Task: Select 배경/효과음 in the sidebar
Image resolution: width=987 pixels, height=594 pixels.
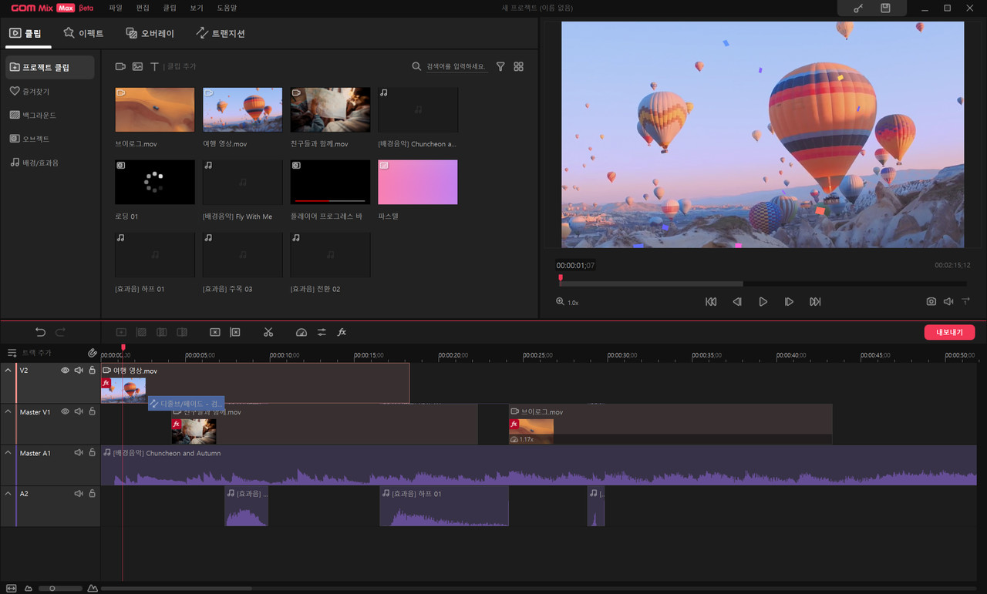Action: tap(34, 163)
